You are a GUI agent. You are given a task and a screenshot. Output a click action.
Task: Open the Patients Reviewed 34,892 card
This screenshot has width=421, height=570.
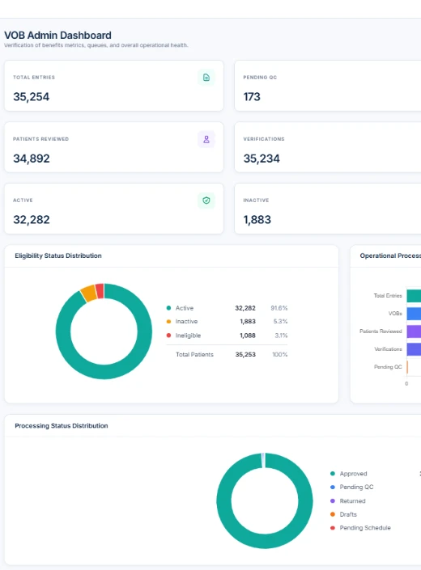(114, 147)
